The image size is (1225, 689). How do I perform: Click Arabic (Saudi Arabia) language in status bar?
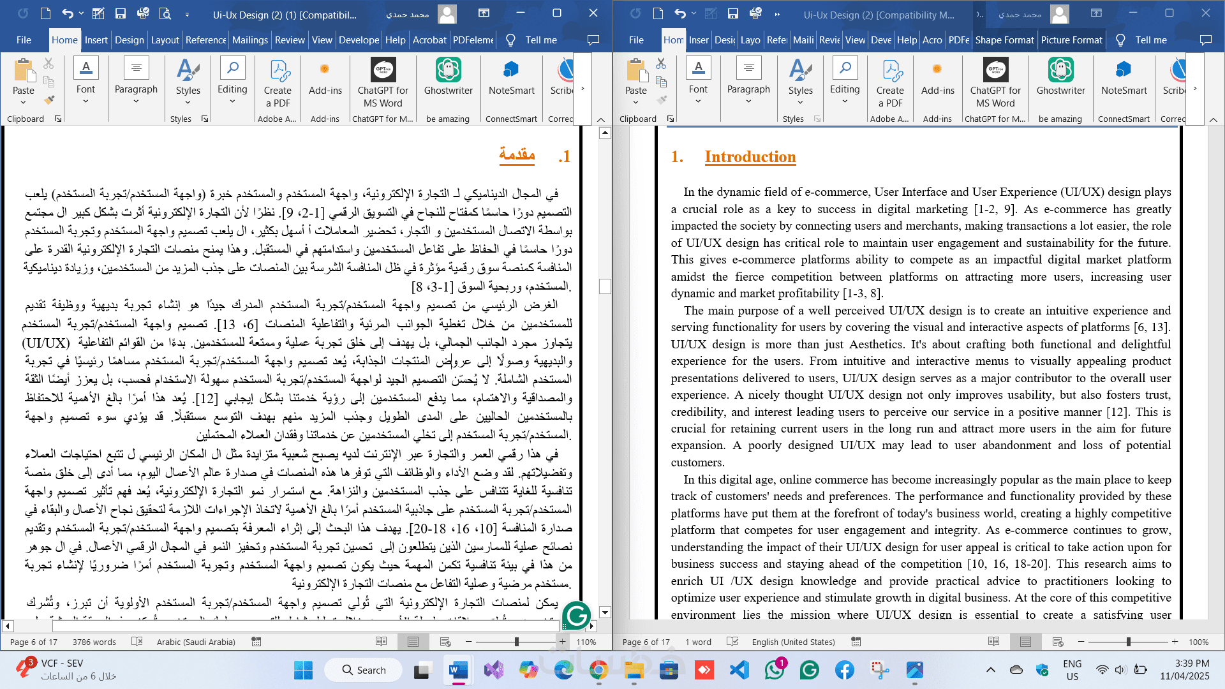196,642
